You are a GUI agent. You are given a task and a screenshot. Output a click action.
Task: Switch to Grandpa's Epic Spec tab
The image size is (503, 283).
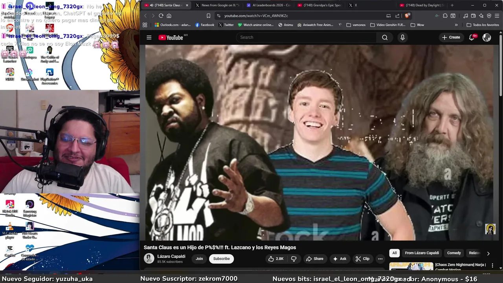coord(320,5)
